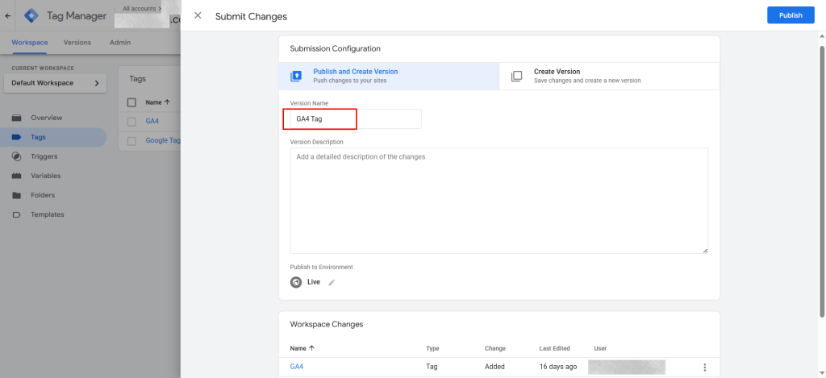Select Publish and Create Version option

coord(389,76)
